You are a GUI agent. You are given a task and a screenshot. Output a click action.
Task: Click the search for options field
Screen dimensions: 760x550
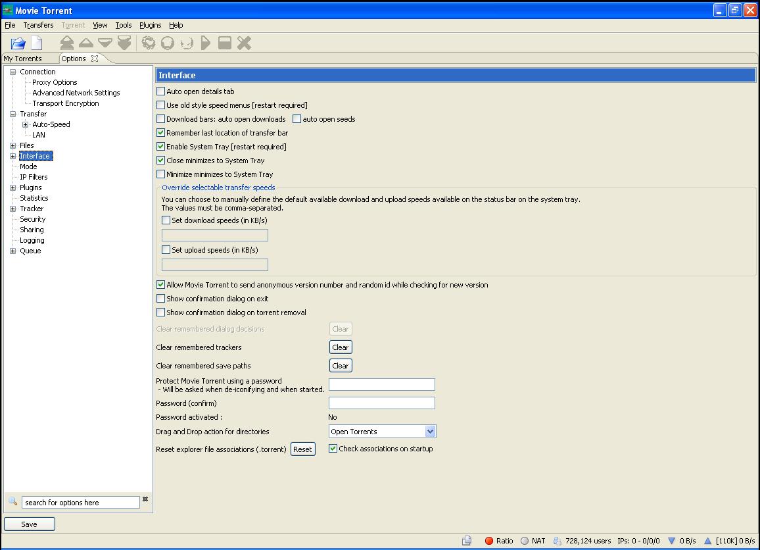pos(80,503)
